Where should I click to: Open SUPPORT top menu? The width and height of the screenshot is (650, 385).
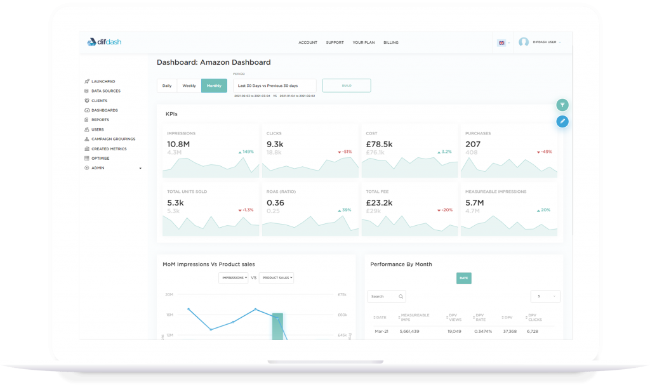pos(335,42)
